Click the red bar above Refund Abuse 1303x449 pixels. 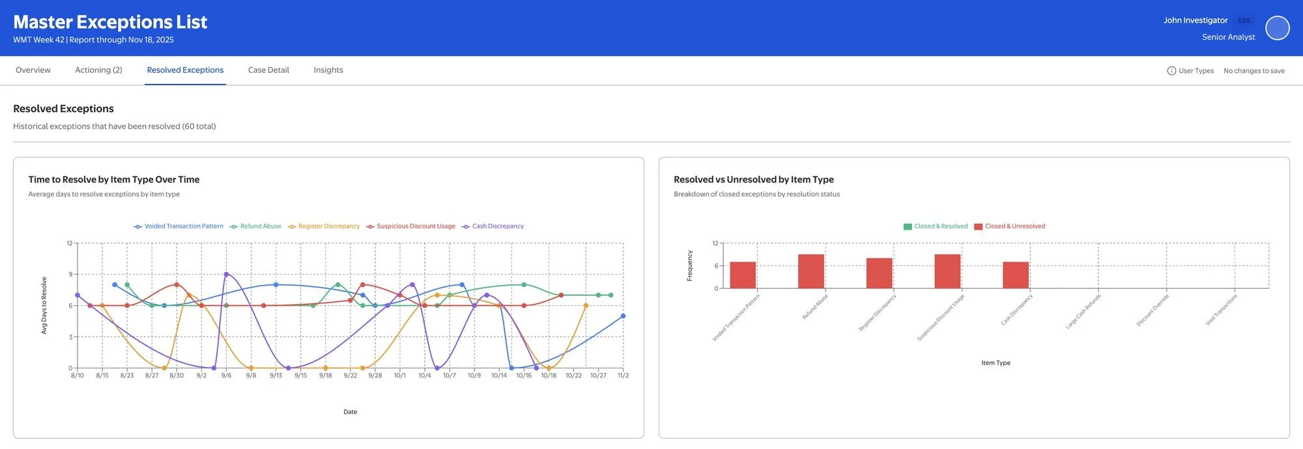tap(811, 271)
